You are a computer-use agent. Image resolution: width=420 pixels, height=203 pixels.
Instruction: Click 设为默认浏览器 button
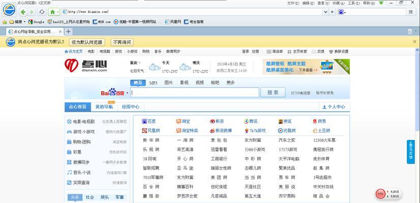[87, 42]
